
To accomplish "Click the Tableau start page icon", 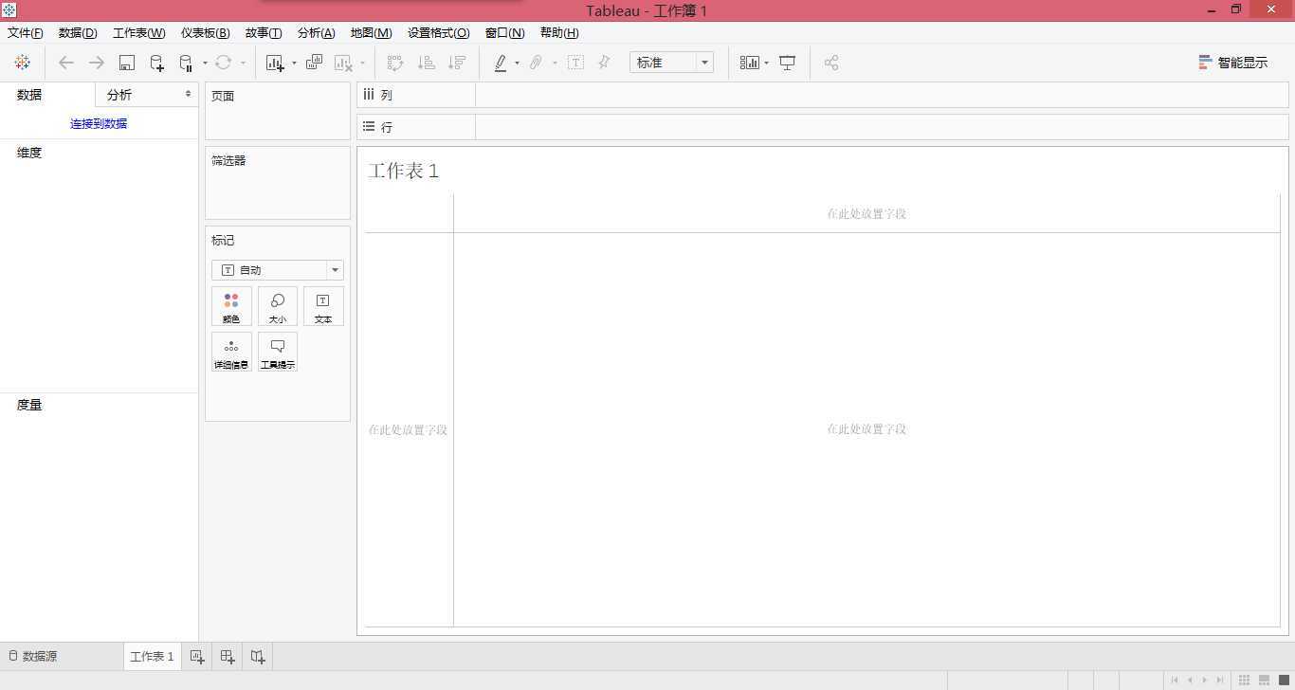I will point(23,63).
